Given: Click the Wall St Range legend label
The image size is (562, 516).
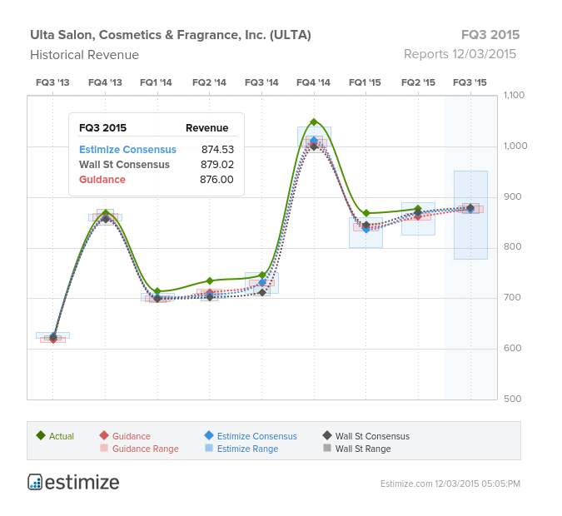Looking at the screenshot, I should tap(363, 449).
